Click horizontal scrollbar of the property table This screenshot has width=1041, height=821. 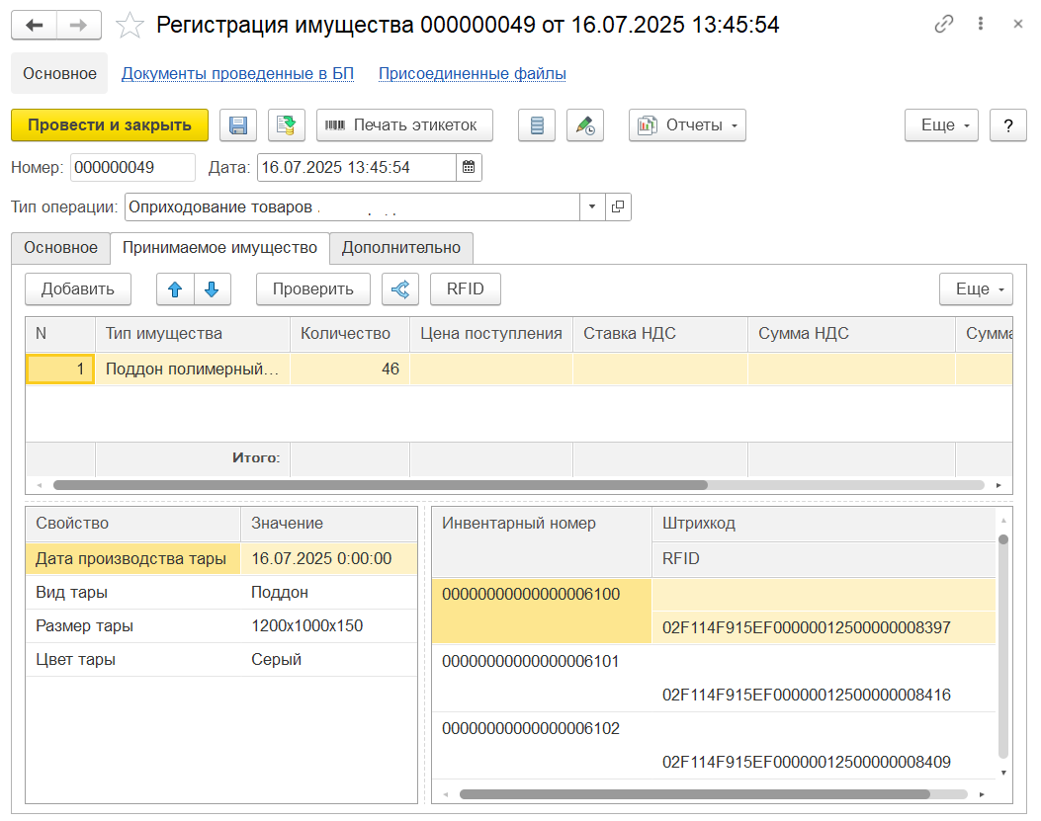point(380,485)
